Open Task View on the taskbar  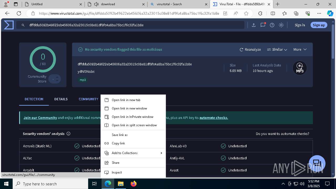94,184
